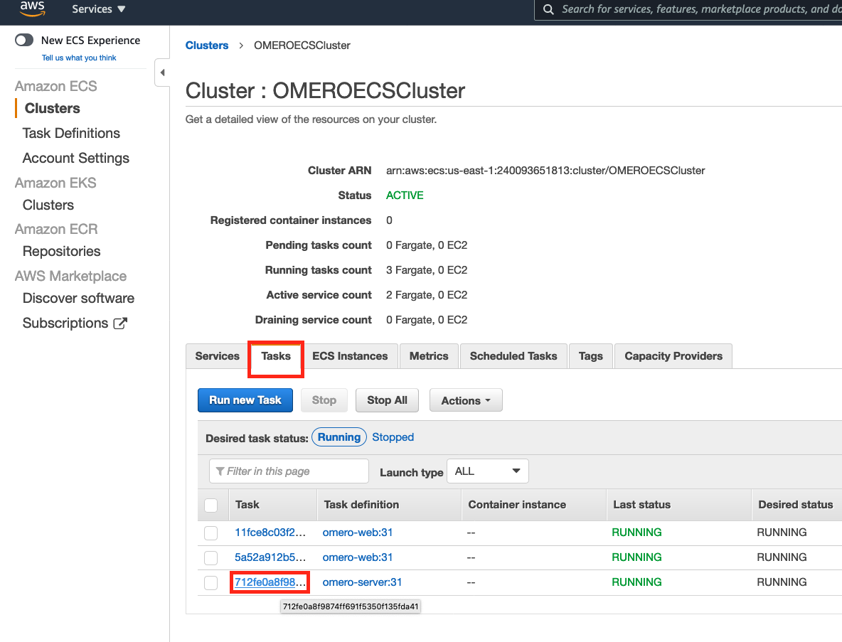842x642 pixels.
Task: Click the search magnifier icon
Action: pyautogui.click(x=548, y=9)
